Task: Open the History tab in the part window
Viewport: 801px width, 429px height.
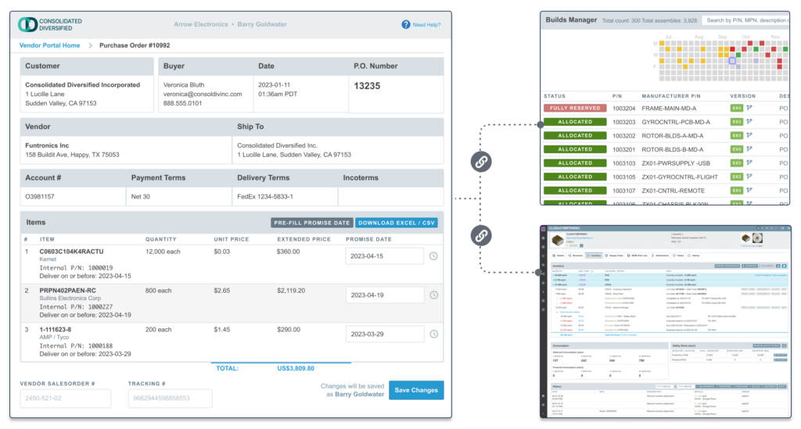Action: [x=693, y=256]
